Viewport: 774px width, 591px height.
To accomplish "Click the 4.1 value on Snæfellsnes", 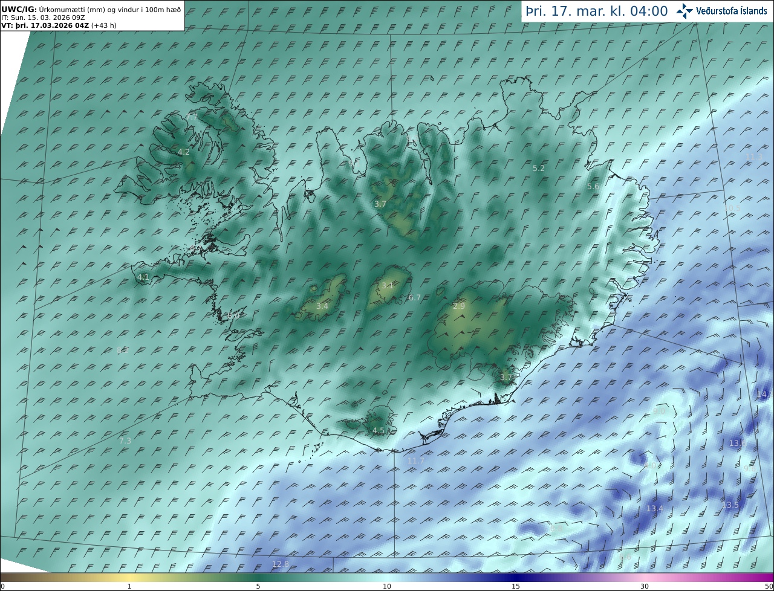I will click(x=143, y=277).
